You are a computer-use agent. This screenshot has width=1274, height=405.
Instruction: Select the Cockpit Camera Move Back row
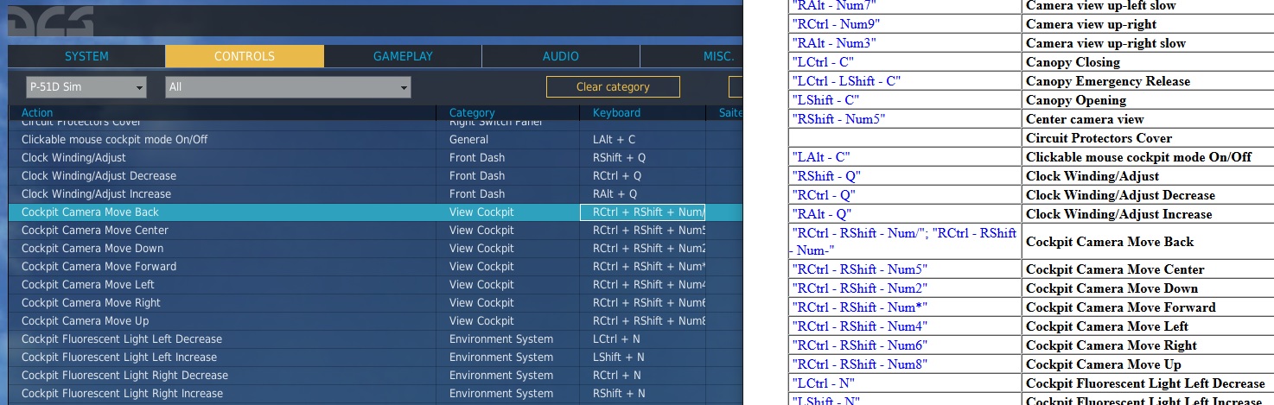point(376,212)
